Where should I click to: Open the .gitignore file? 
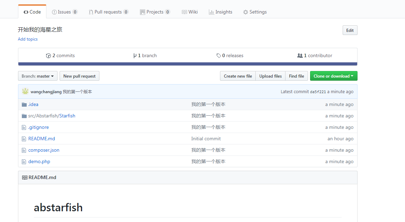coord(38,127)
